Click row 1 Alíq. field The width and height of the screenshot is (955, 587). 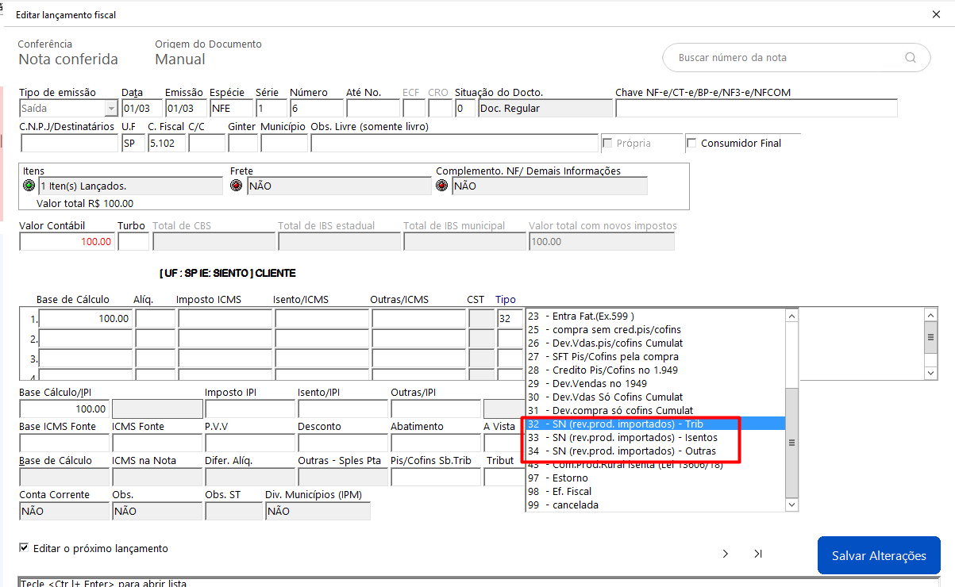(155, 318)
